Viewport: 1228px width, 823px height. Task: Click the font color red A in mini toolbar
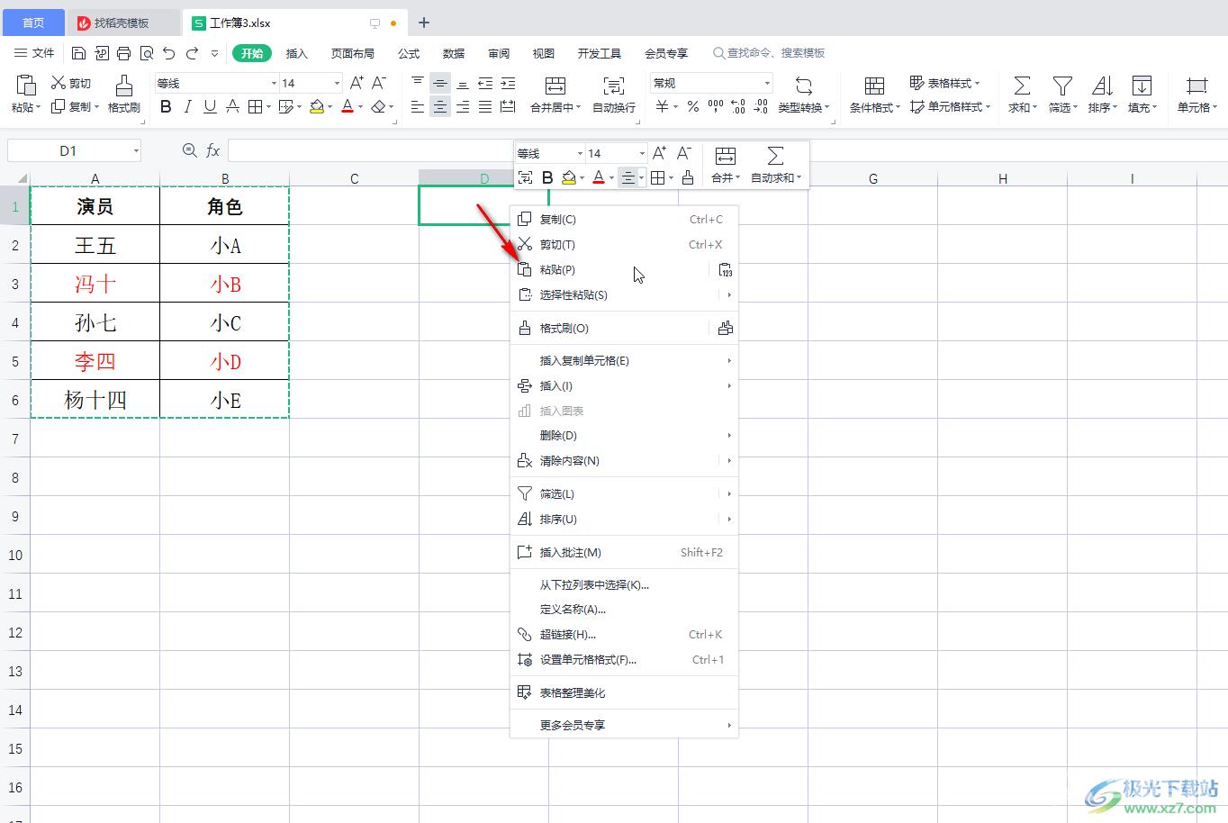(x=599, y=177)
